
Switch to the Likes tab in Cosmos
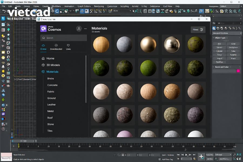[68, 47]
